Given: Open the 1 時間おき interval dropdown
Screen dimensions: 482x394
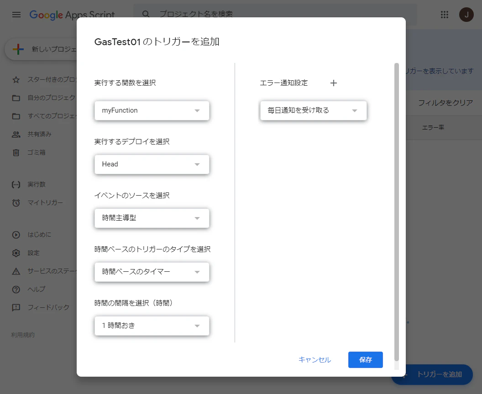Looking at the screenshot, I should point(152,326).
